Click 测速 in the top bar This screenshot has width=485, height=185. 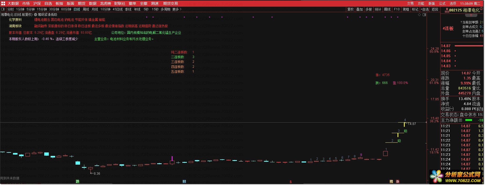(x=155, y=3)
